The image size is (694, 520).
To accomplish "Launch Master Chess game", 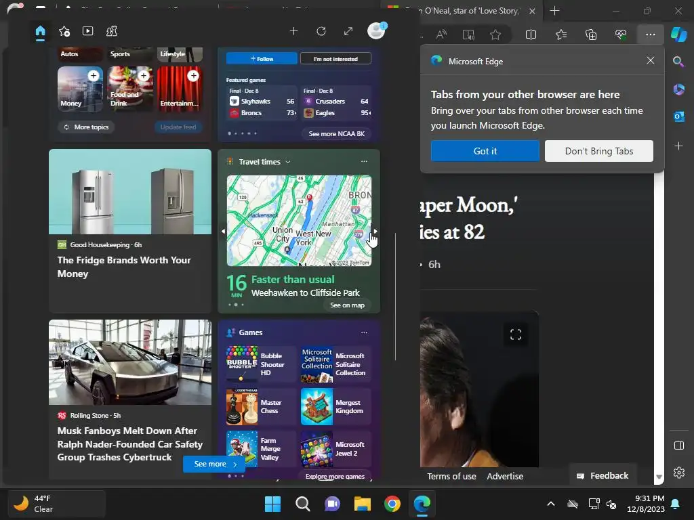I will click(260, 407).
